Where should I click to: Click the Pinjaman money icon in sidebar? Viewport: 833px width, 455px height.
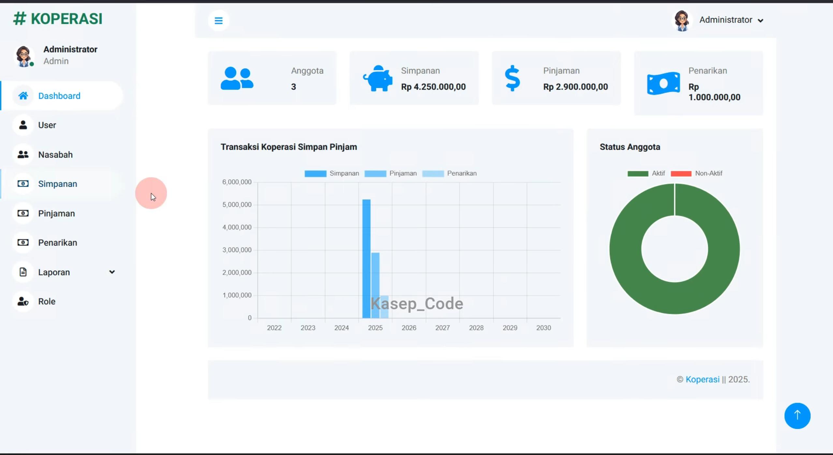(23, 213)
